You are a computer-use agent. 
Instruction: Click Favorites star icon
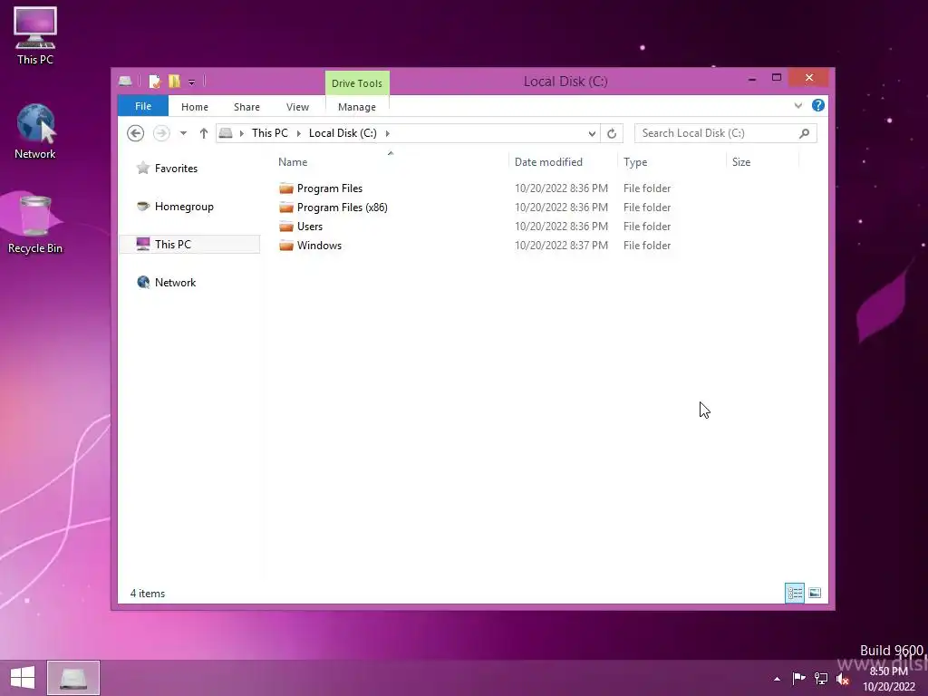click(142, 168)
